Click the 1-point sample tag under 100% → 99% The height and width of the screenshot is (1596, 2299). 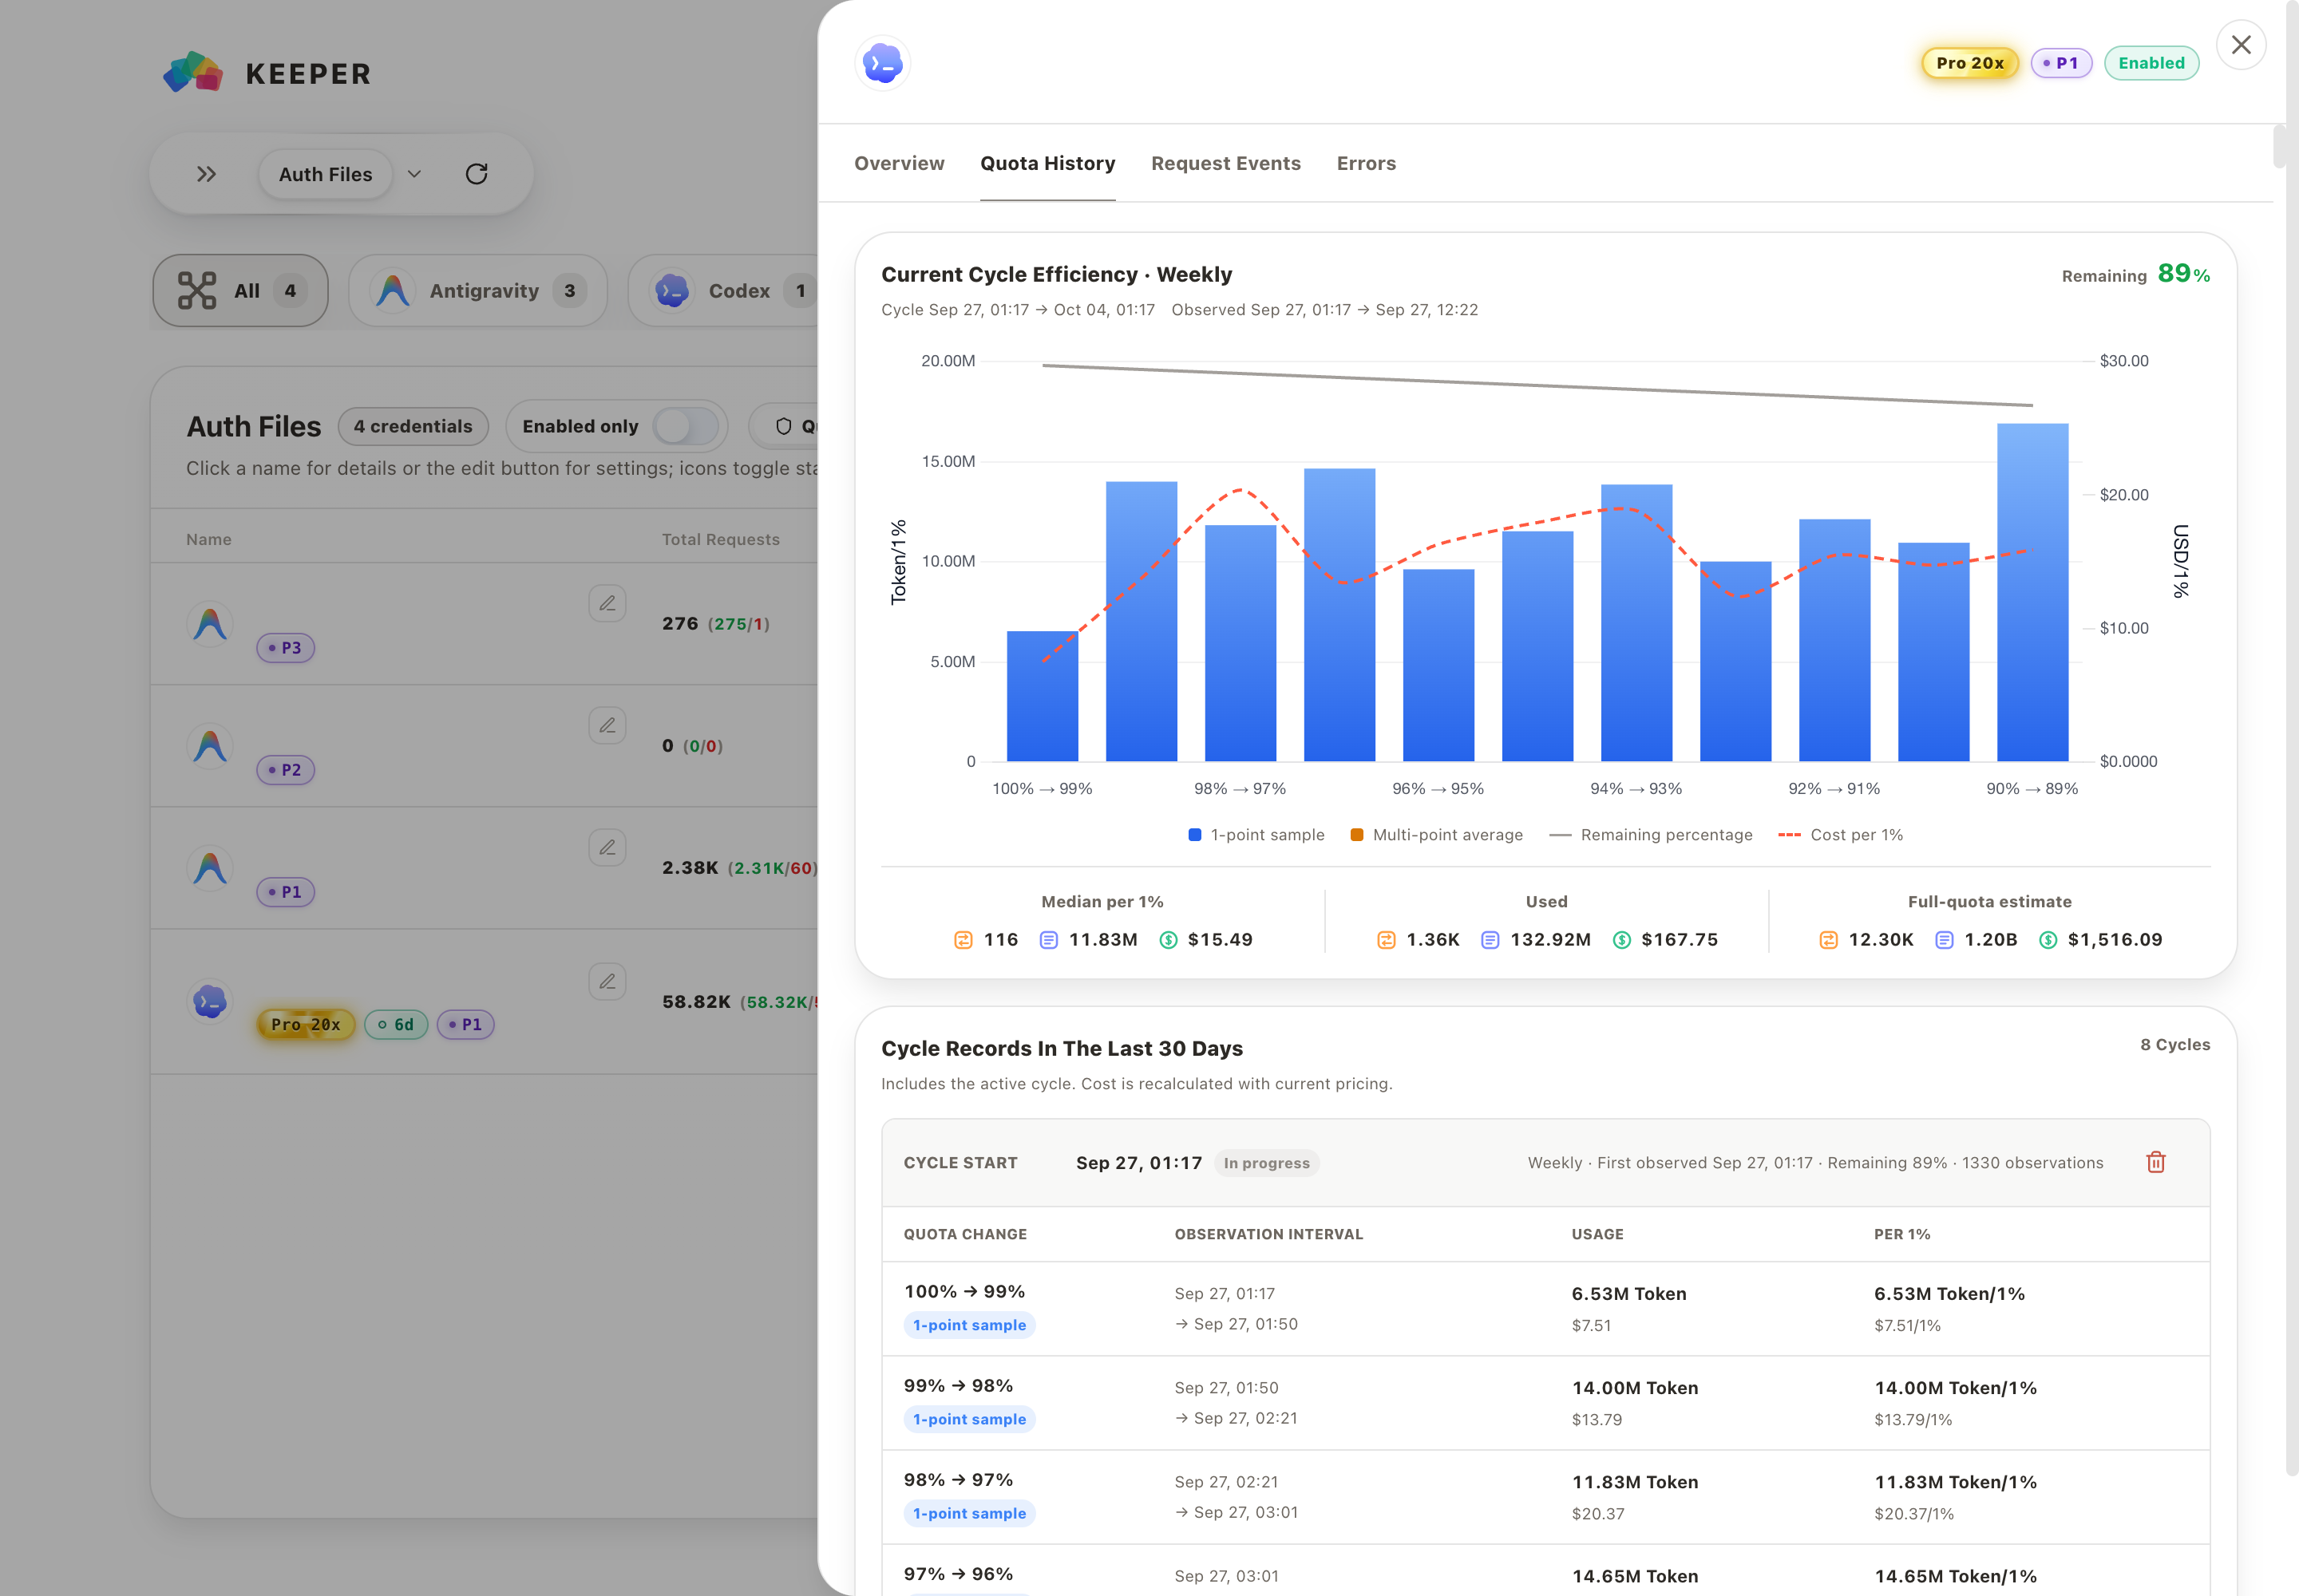click(x=969, y=1325)
